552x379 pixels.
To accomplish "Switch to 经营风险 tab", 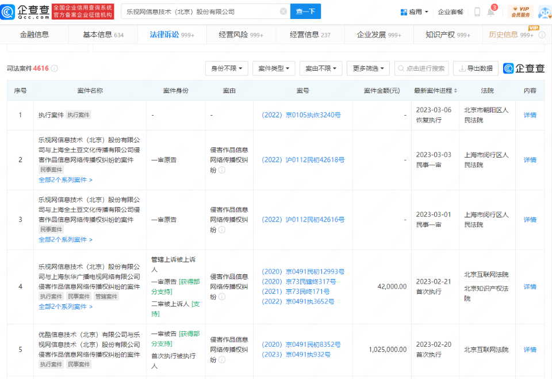I will [241, 35].
